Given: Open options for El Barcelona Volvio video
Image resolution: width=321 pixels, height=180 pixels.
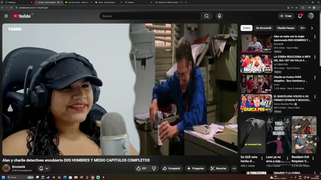Looking at the screenshot, I should coord(315,97).
